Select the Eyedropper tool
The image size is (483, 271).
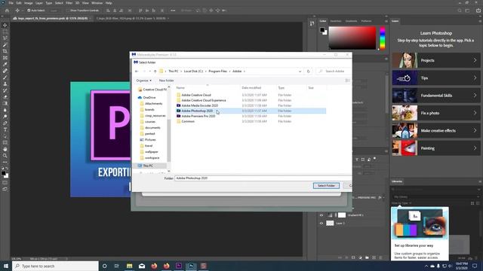[x=5, y=64]
